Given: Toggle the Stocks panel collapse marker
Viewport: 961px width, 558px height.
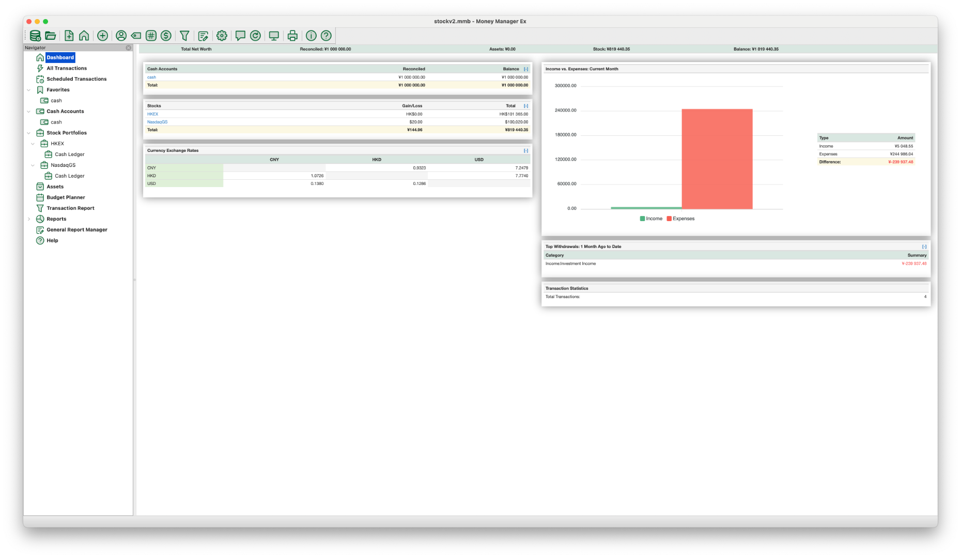Looking at the screenshot, I should point(526,106).
